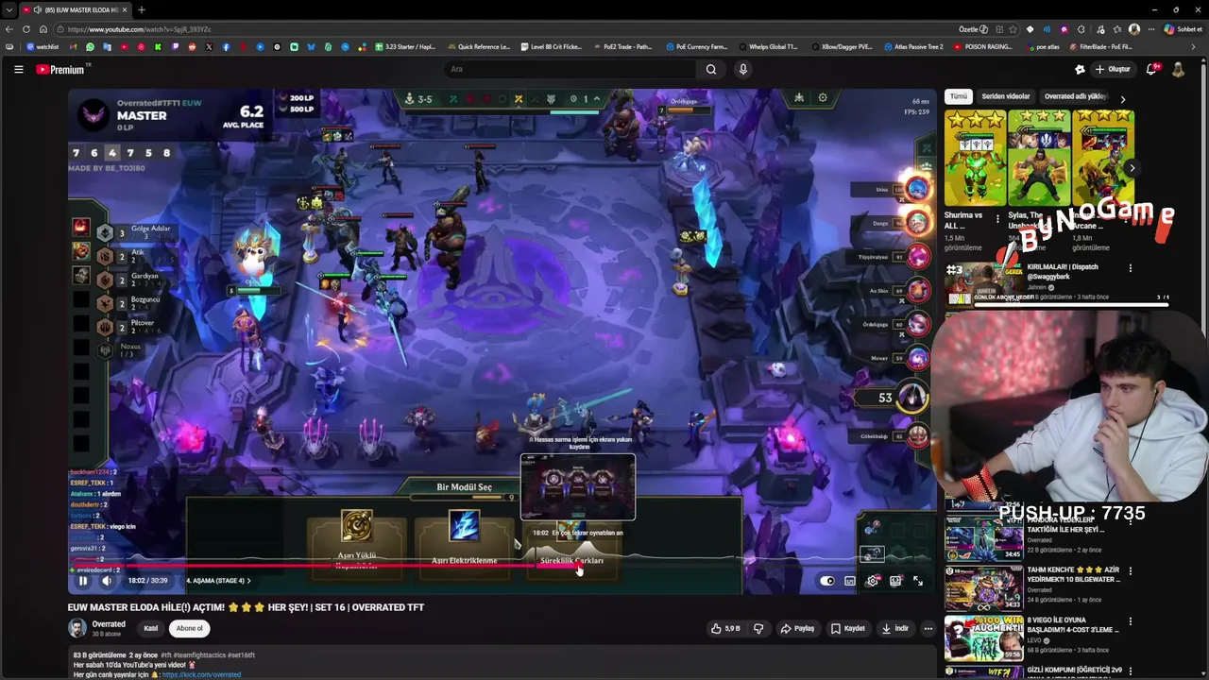Viewport: 1209px width, 680px height.
Task: Open the Overrated channel avatar
Action: coord(77,628)
